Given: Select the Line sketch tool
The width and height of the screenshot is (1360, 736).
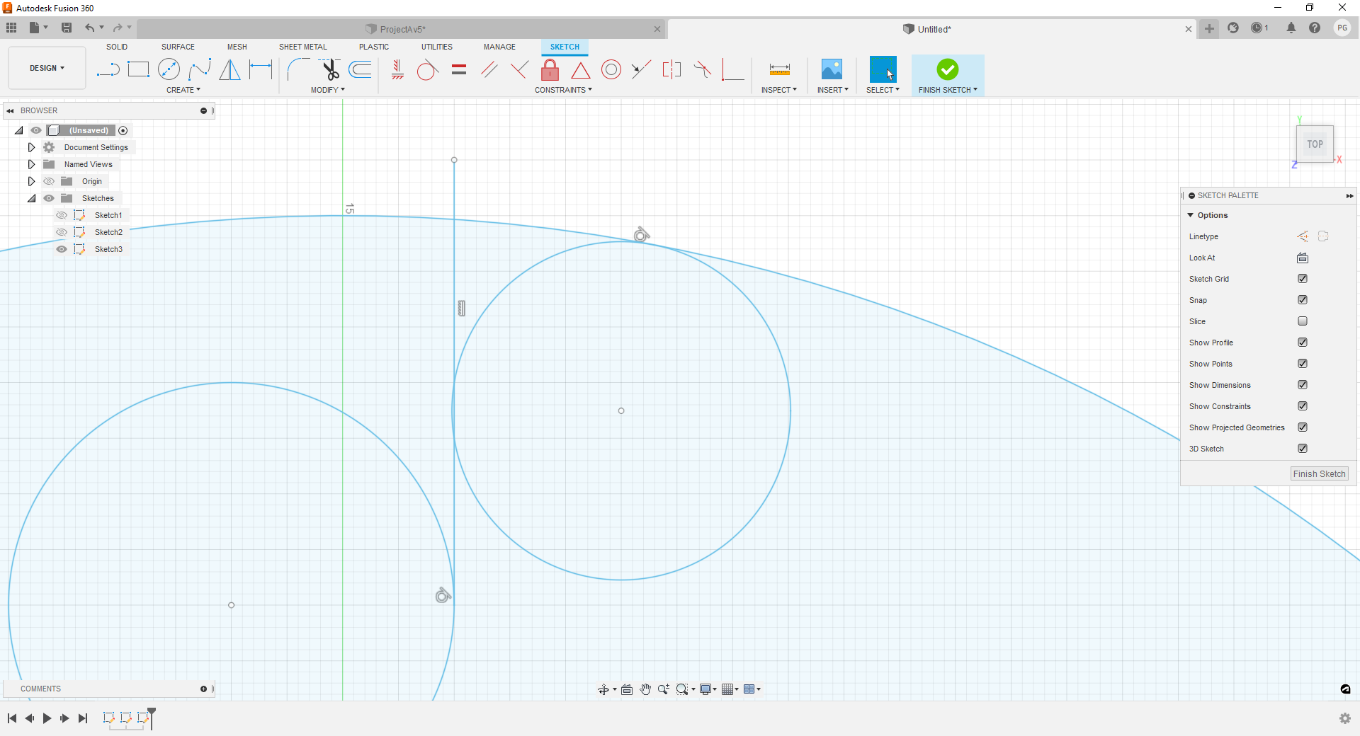Looking at the screenshot, I should coord(108,69).
